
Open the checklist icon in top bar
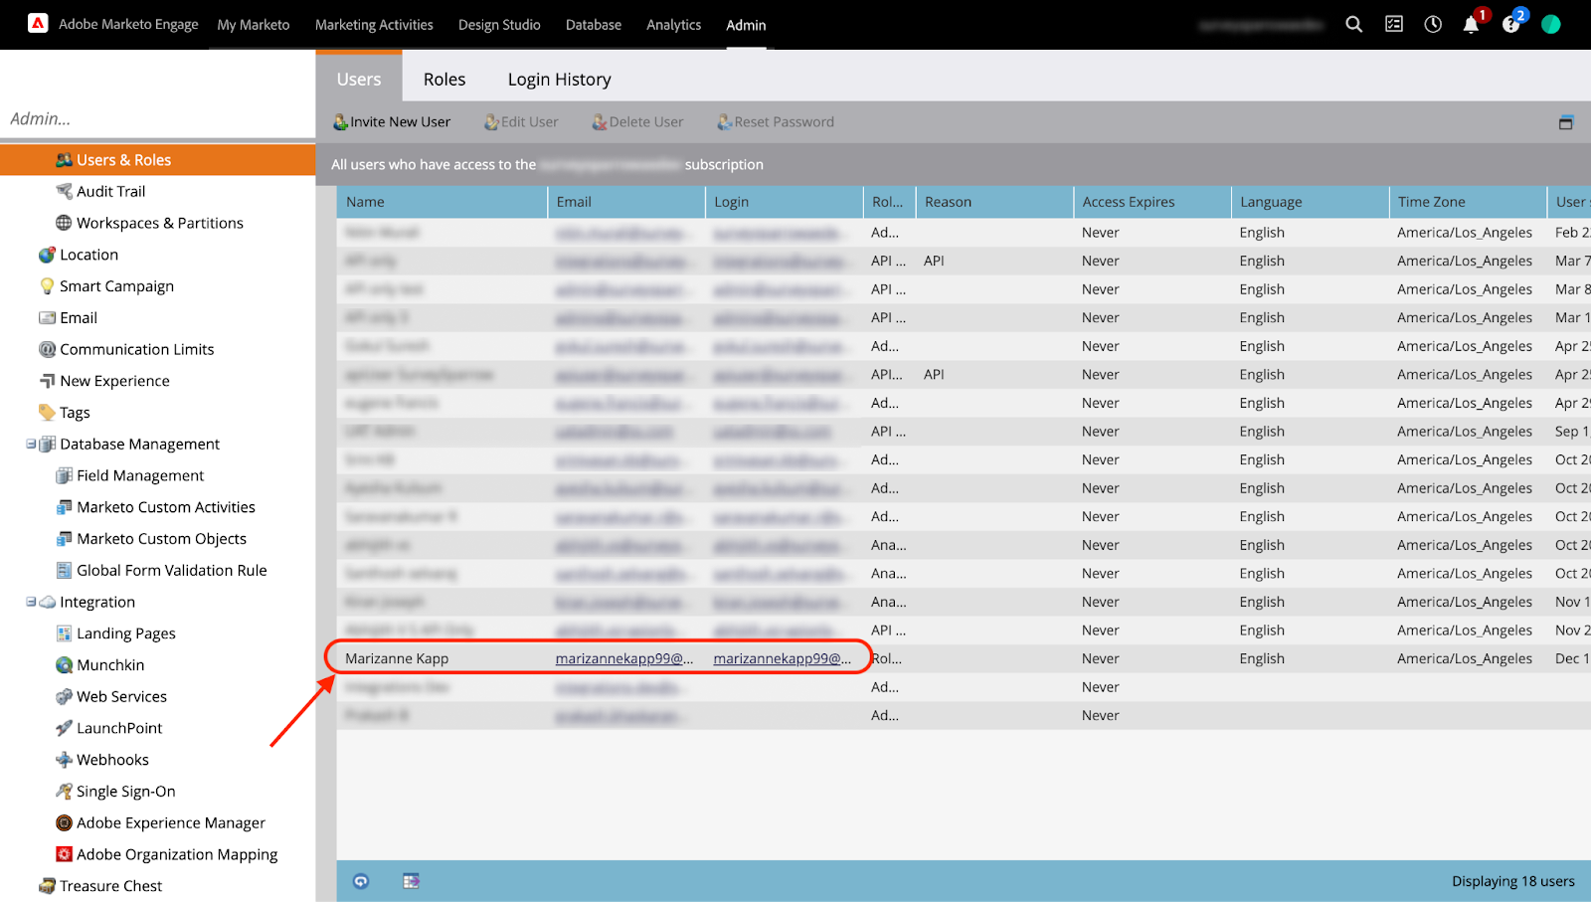coord(1394,25)
